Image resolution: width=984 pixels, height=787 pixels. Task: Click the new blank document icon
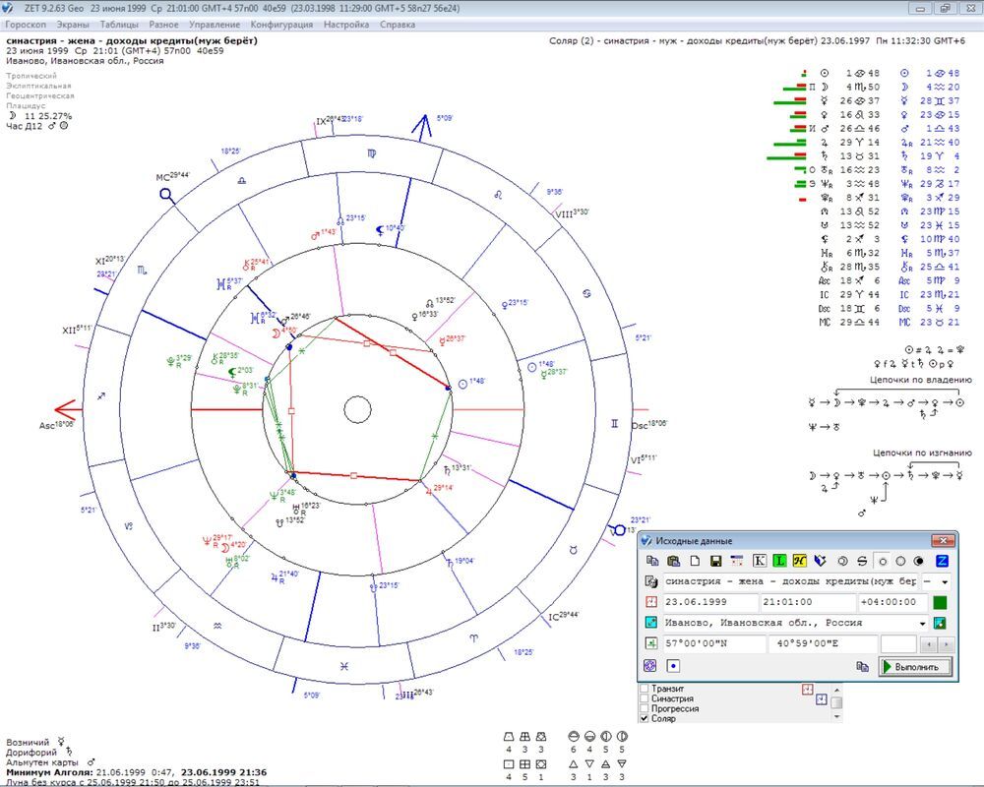point(695,561)
